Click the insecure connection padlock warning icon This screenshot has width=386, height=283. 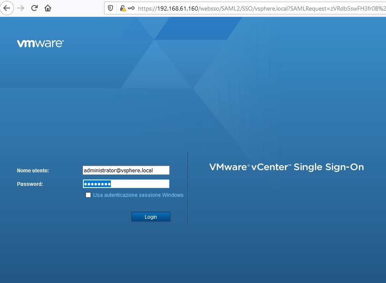(123, 8)
